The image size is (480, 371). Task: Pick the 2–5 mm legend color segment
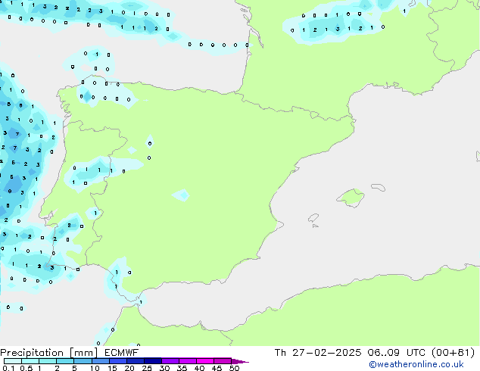click(x=65, y=361)
